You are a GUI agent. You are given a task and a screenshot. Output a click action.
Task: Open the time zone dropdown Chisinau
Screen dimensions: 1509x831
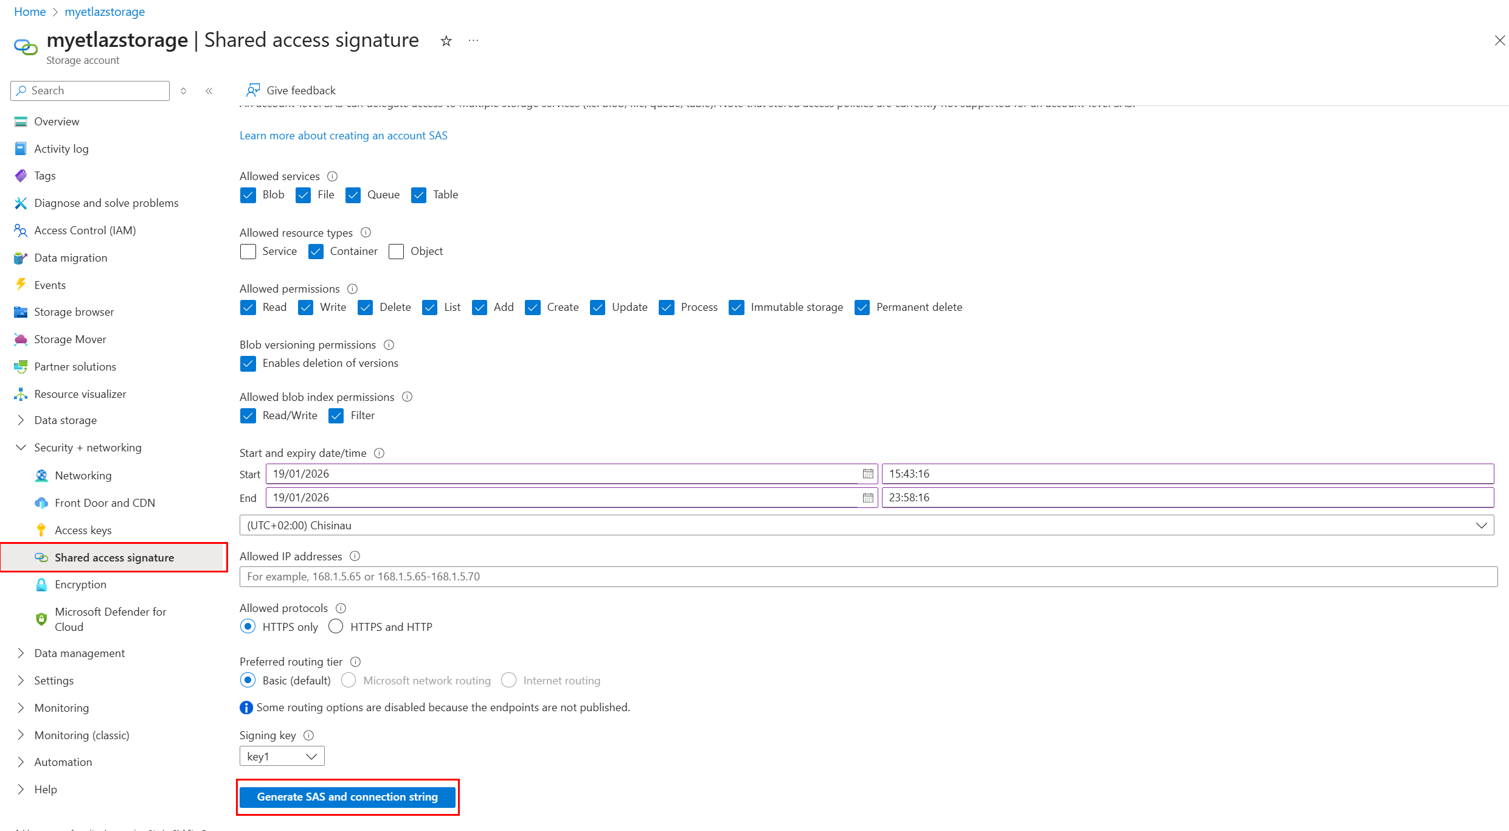click(866, 526)
